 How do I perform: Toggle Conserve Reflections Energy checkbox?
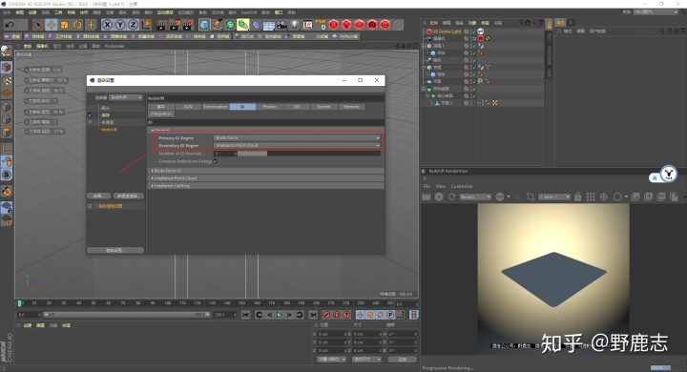click(x=216, y=161)
